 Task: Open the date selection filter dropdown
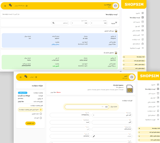[x=79, y=23]
